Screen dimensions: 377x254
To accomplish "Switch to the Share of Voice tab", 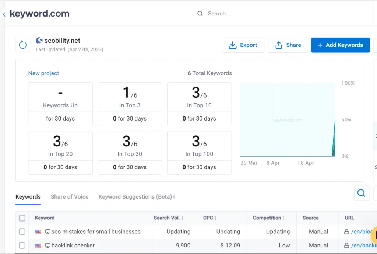I will (x=70, y=197).
